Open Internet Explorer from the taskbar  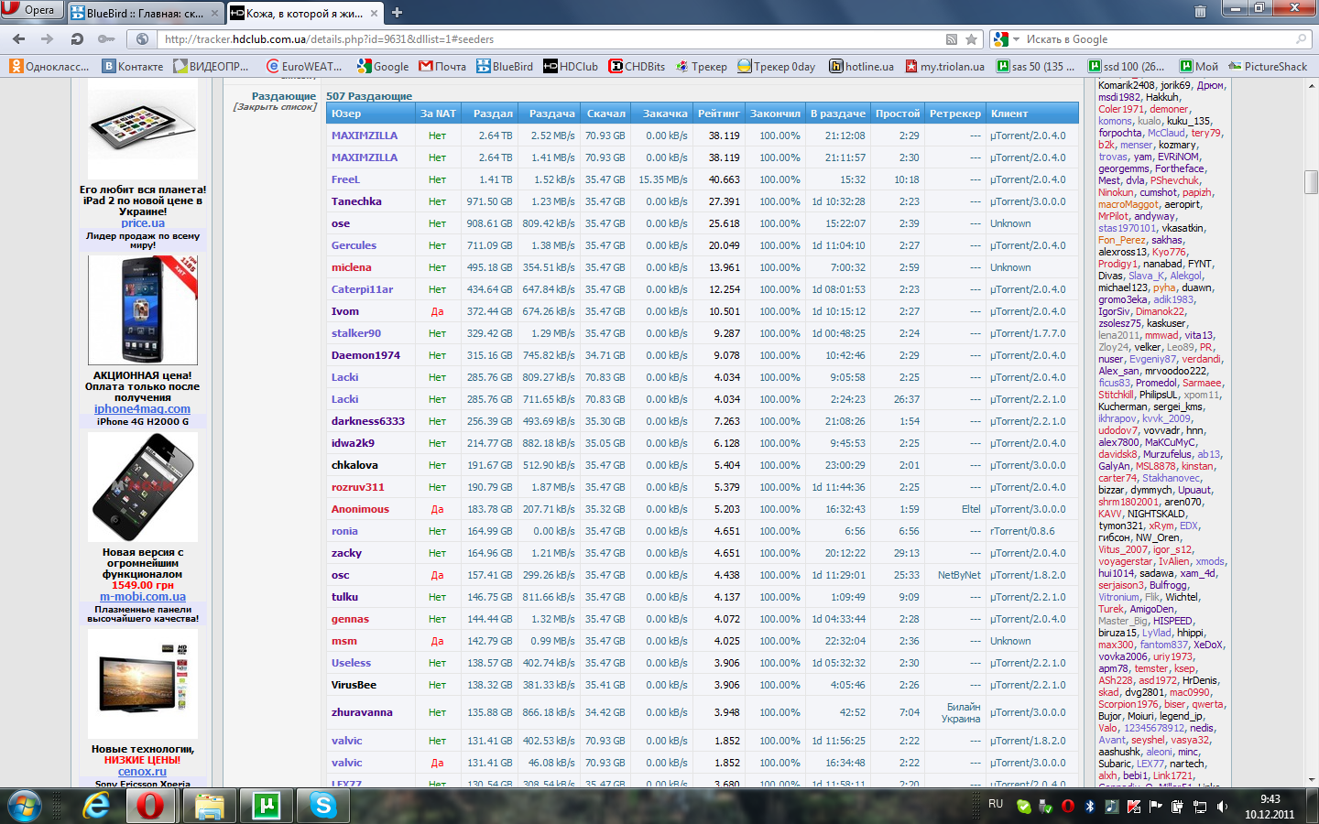tap(95, 806)
